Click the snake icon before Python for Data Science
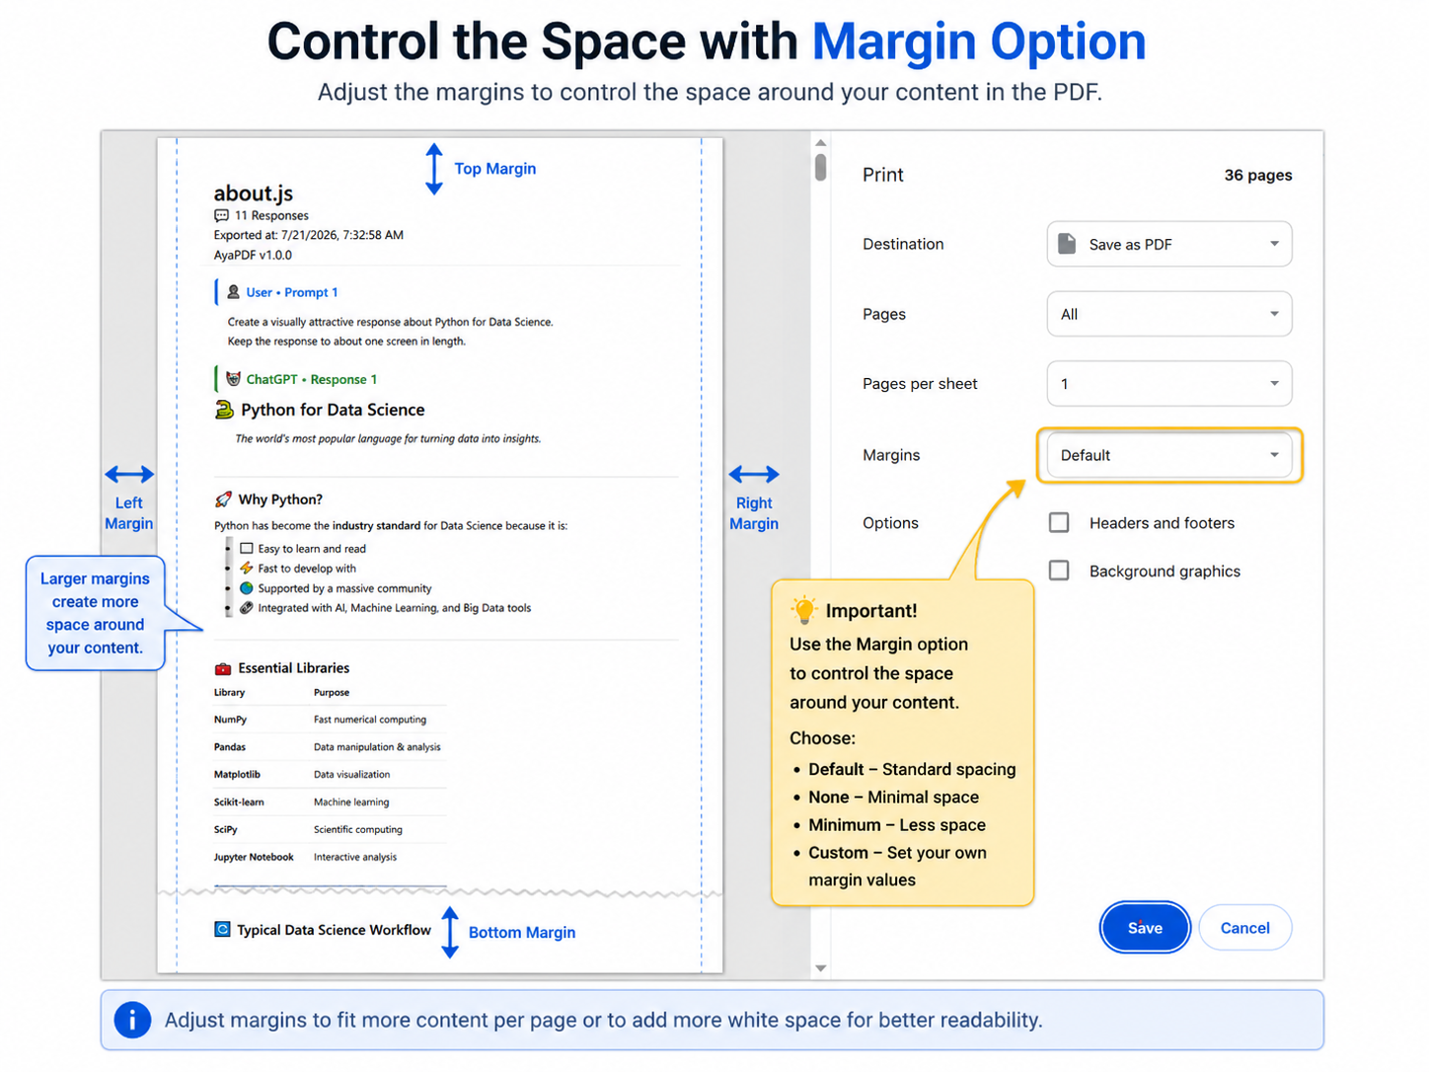 (x=224, y=410)
